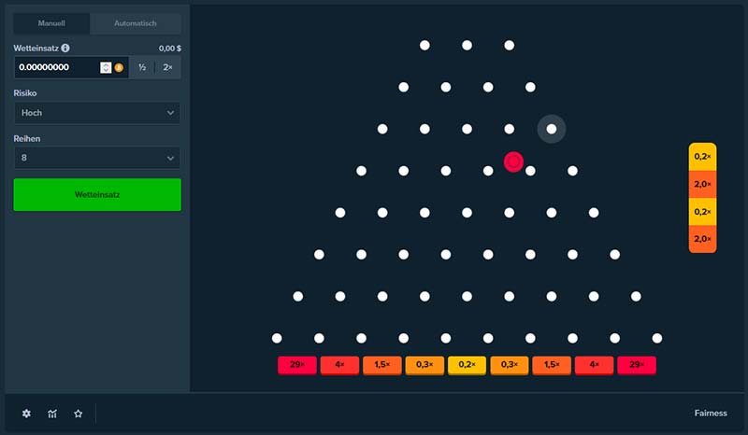
Task: Halve the bet with the ½ button
Action: click(x=142, y=67)
